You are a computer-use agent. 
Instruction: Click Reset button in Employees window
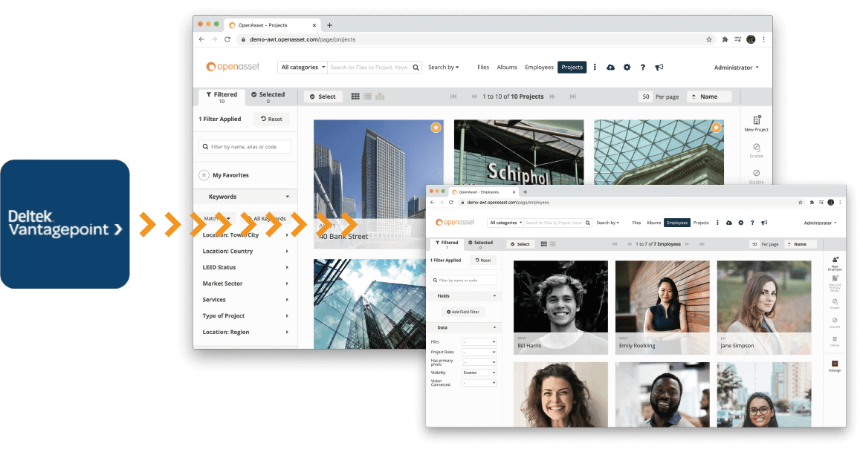tap(483, 260)
